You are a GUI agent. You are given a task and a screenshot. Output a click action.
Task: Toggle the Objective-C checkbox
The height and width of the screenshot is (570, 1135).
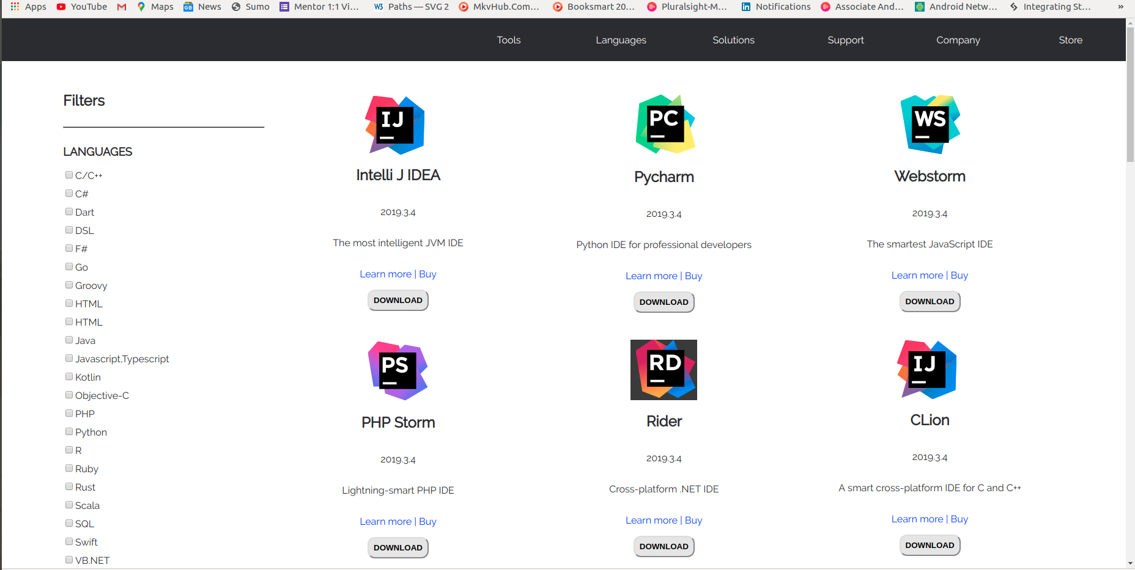click(x=69, y=395)
